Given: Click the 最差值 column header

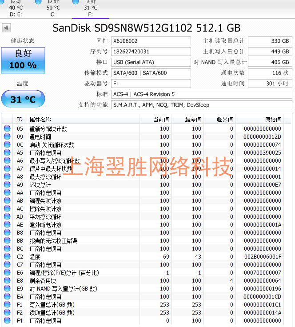Looking at the screenshot, I should tap(187, 120).
